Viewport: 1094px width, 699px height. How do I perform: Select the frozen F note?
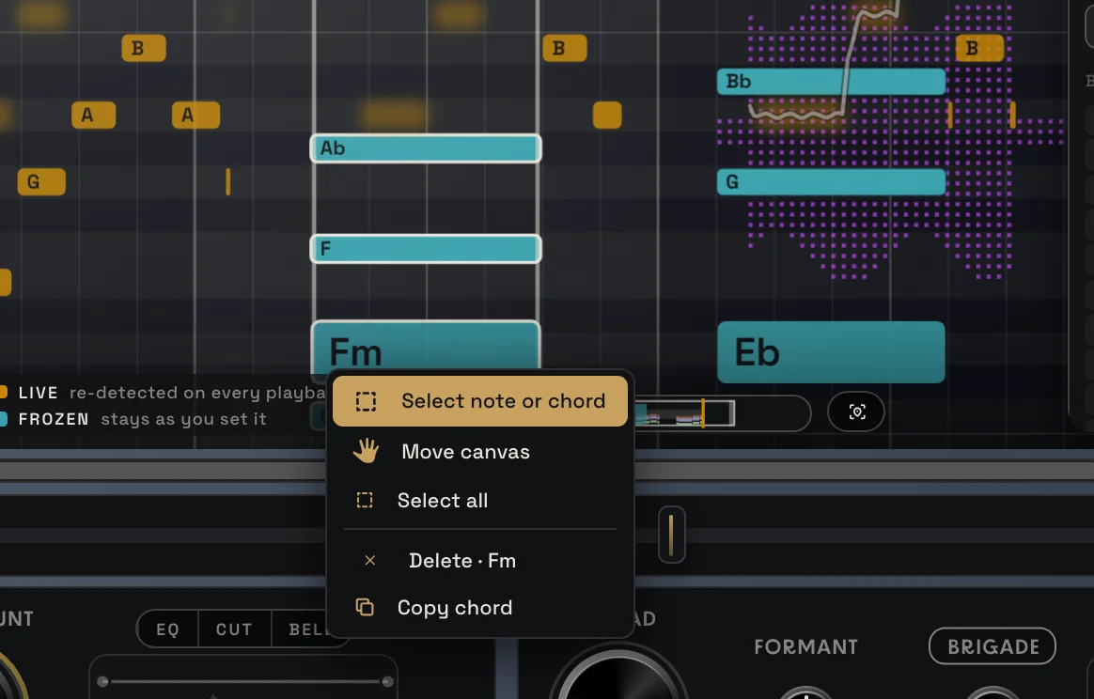click(426, 249)
